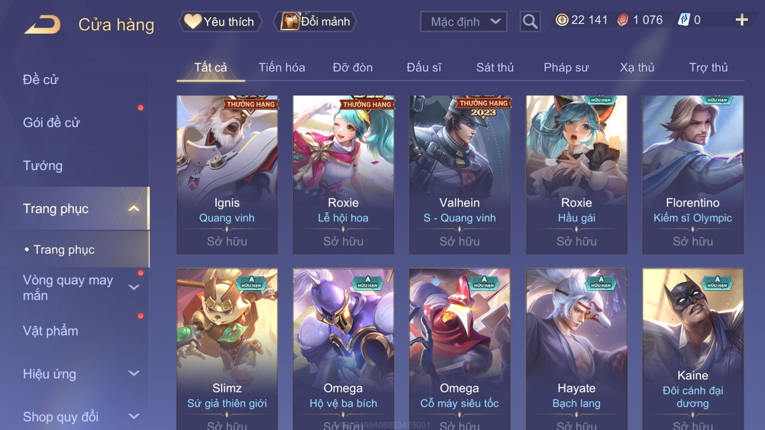Tap the blue voucher ticket icon
Screen dimensions: 765x430
(684, 20)
